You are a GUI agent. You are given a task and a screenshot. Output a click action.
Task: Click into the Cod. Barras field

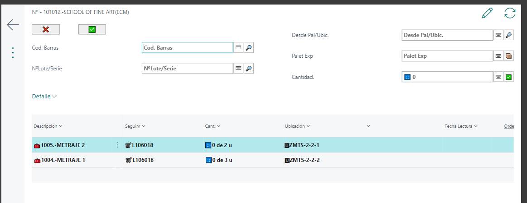click(187, 47)
